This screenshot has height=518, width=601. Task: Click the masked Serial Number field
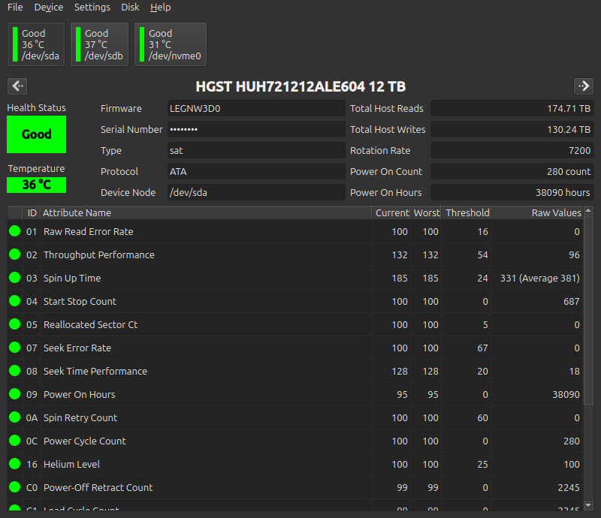256,129
